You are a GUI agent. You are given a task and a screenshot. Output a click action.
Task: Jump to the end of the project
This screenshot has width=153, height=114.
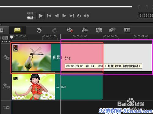pos(72,16)
